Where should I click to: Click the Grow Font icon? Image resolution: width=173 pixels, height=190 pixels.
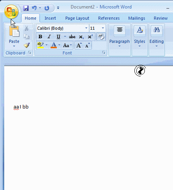(79, 45)
